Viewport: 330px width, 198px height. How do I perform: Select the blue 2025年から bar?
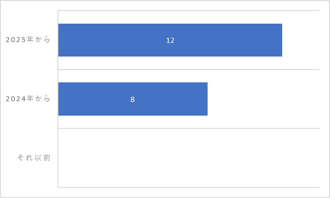(x=170, y=40)
